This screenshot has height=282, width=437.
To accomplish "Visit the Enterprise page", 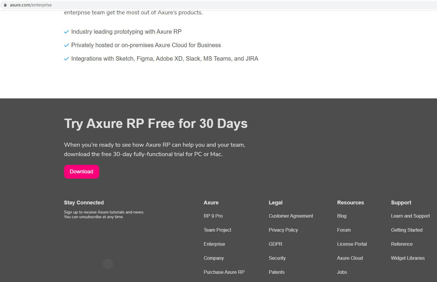I will pos(214,244).
